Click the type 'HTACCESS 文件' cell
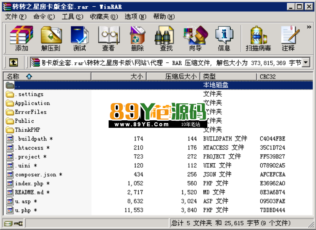Screen dimensions: 316x230 (x=224, y=148)
